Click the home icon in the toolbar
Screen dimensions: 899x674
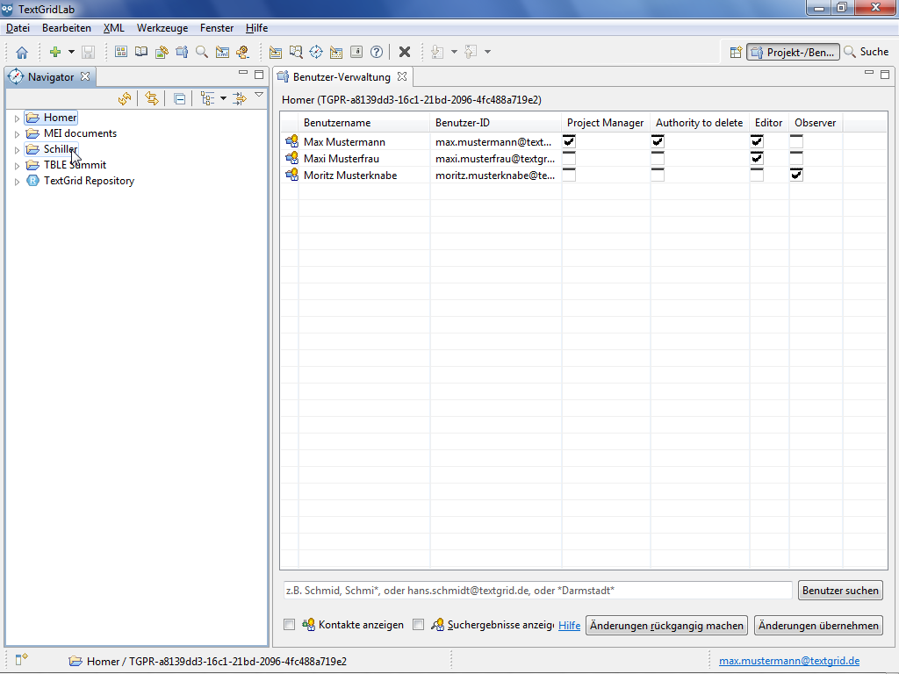pyautogui.click(x=22, y=53)
